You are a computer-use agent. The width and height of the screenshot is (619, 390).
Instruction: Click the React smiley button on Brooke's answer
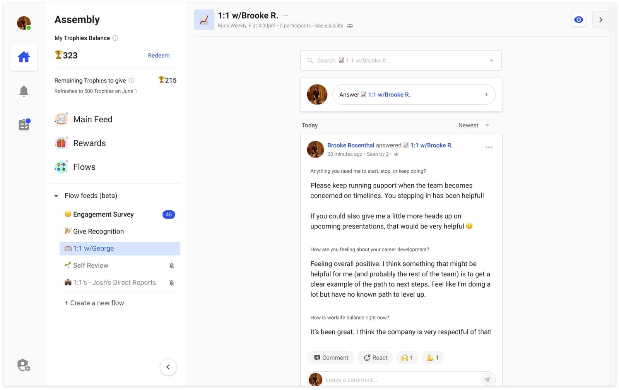click(374, 357)
